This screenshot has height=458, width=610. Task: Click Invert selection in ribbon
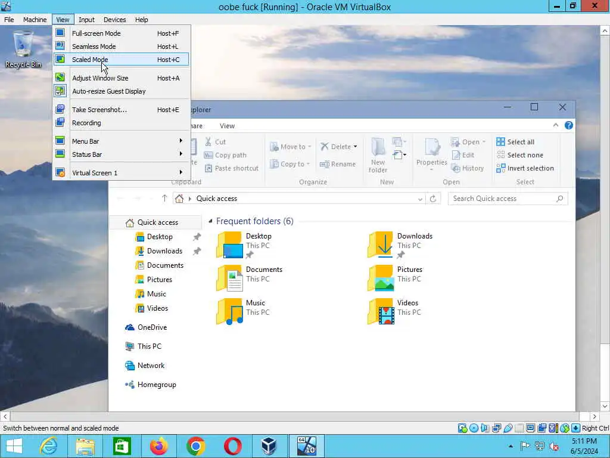(x=525, y=168)
